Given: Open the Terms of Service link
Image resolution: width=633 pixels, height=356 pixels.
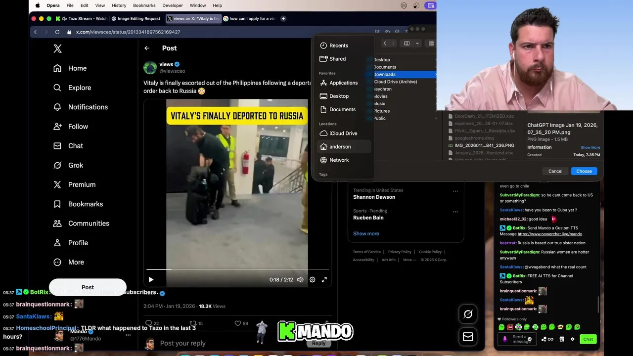Looking at the screenshot, I should 366,252.
